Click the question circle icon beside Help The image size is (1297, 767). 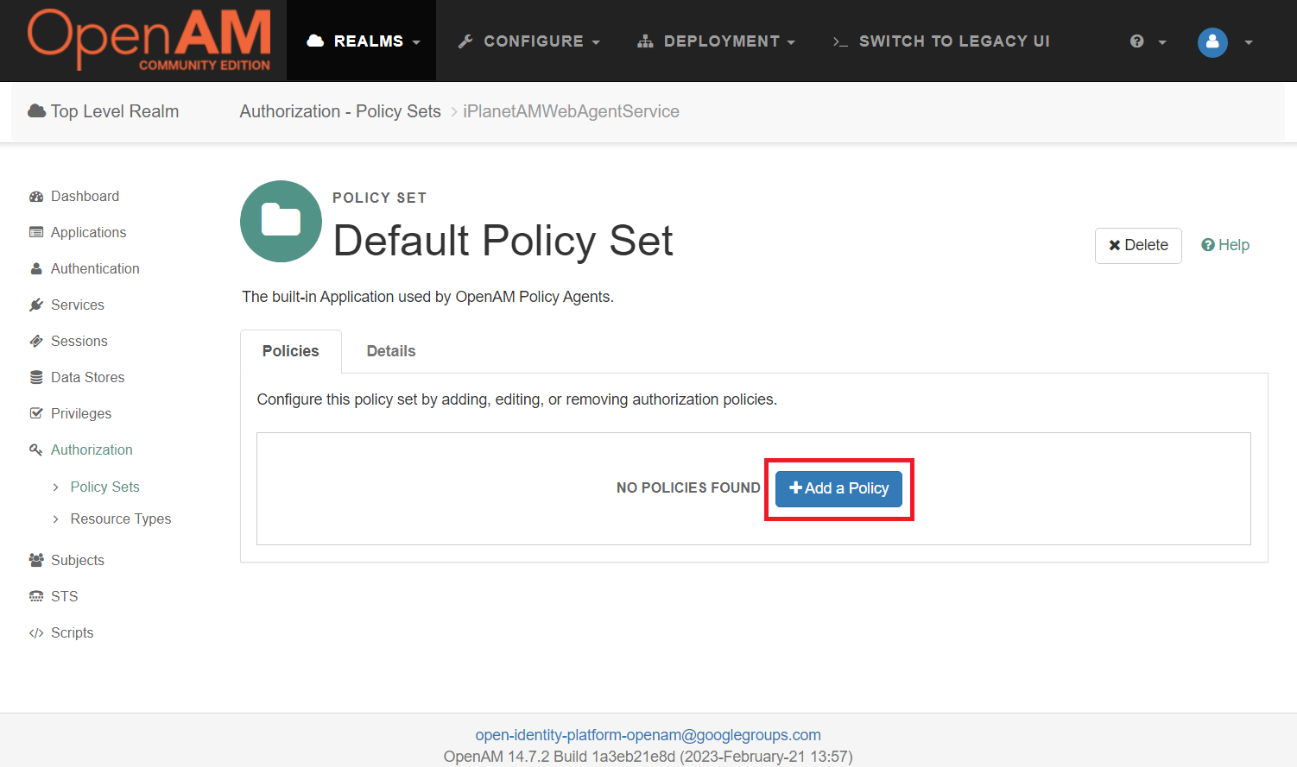pos(1208,245)
